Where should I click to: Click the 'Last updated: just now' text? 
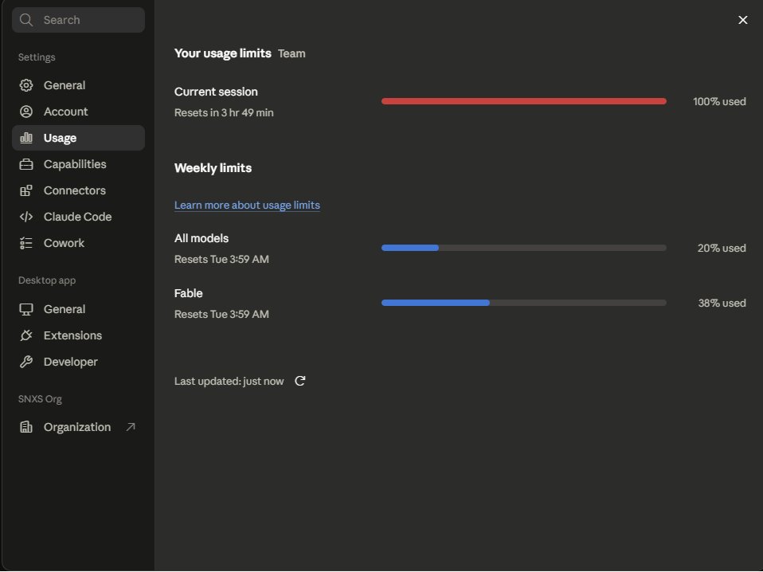[229, 381]
